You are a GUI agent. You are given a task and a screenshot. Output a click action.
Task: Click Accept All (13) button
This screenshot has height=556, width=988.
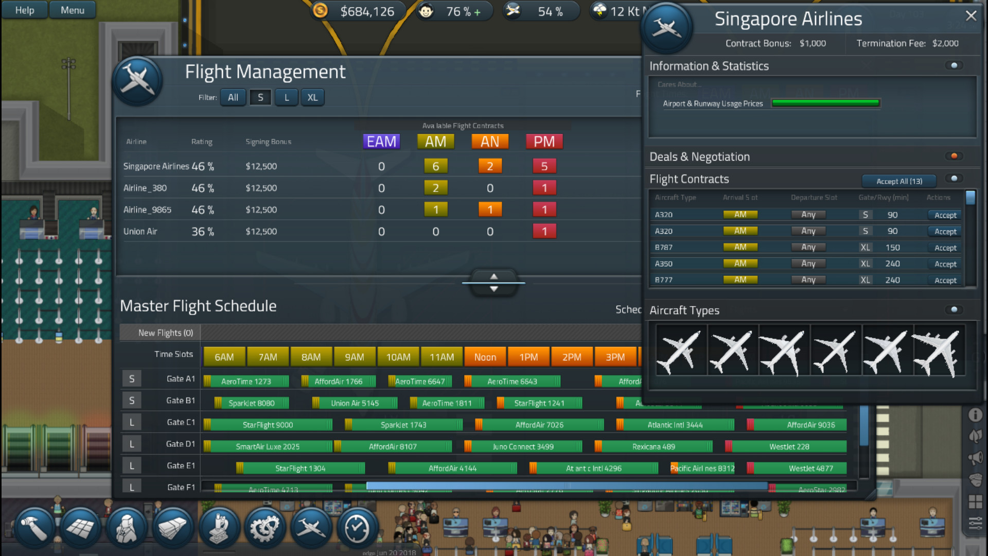click(899, 181)
